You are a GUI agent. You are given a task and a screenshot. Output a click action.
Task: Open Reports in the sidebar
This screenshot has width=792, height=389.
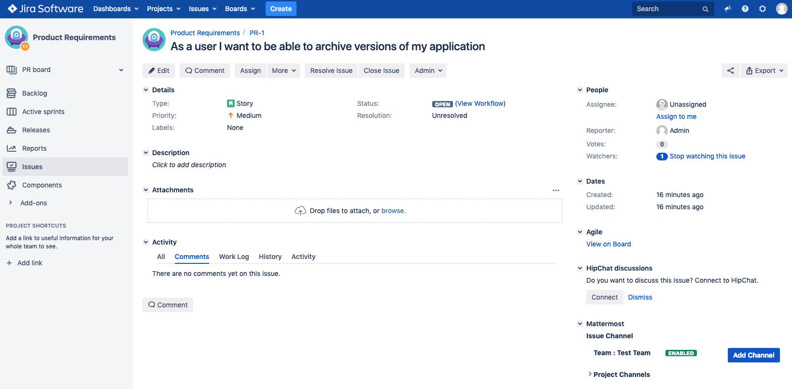[x=34, y=148]
